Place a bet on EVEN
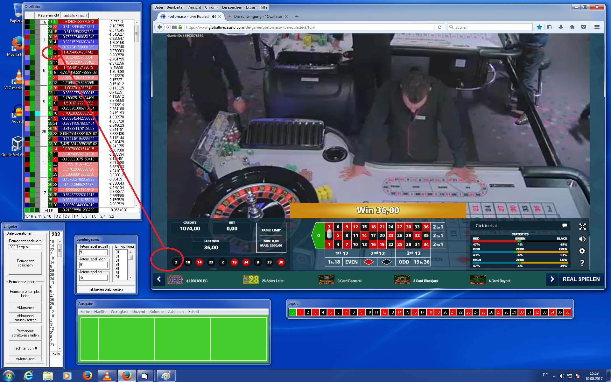 click(351, 262)
